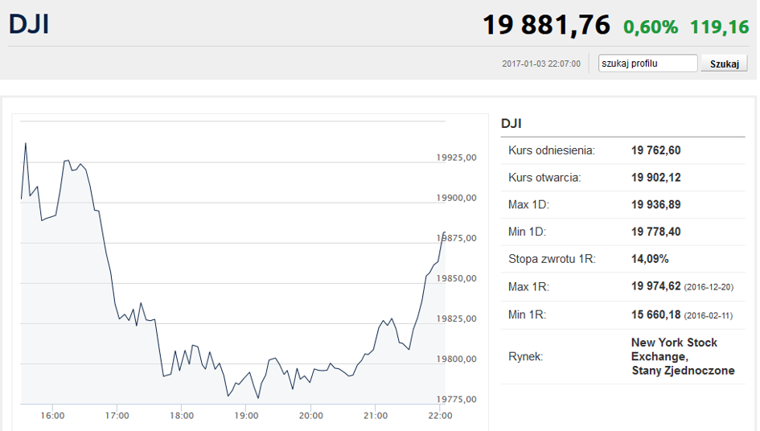The image size is (760, 431).
Task: Click the Szukaj button
Action: coord(724,64)
